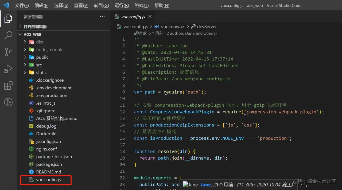Viewport: 342px width, 190px height.
Task: Open the 编辑(E) menu
Action: (x=41, y=6)
